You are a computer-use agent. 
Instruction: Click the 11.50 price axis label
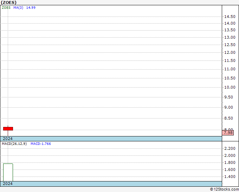click(230, 61)
